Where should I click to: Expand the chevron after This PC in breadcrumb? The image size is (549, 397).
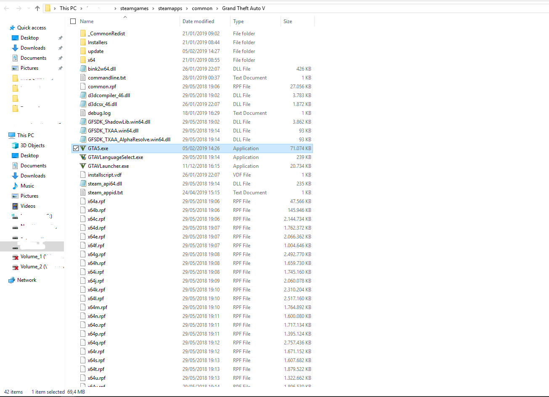[x=81, y=8]
